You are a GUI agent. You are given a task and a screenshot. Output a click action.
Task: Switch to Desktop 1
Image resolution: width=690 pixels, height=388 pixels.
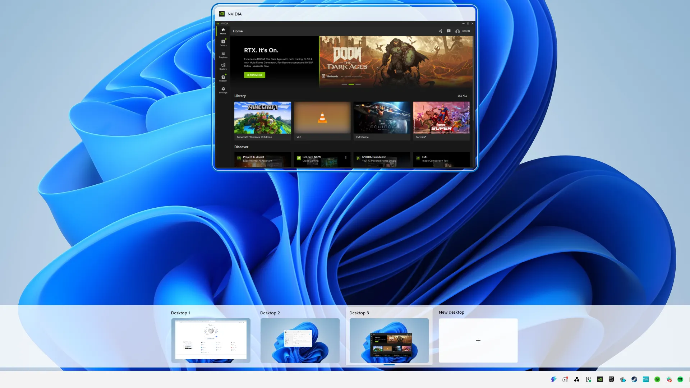[x=211, y=340]
